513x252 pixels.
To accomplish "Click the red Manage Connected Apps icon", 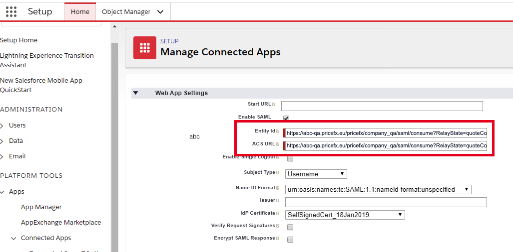I will [145, 47].
